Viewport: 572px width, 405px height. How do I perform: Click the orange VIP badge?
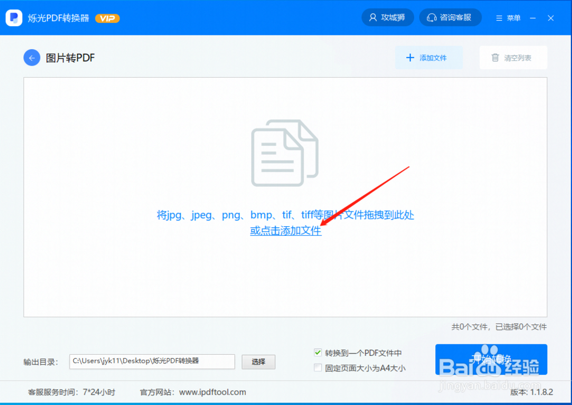click(x=108, y=18)
